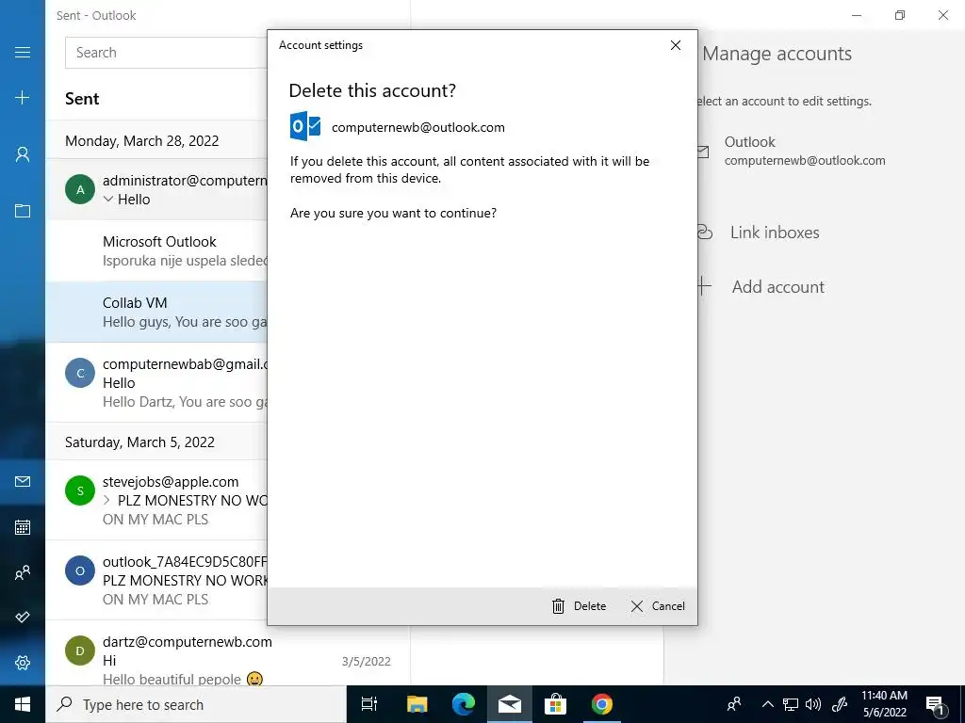
Task: Click the Sent folder heading
Action: [x=82, y=99]
